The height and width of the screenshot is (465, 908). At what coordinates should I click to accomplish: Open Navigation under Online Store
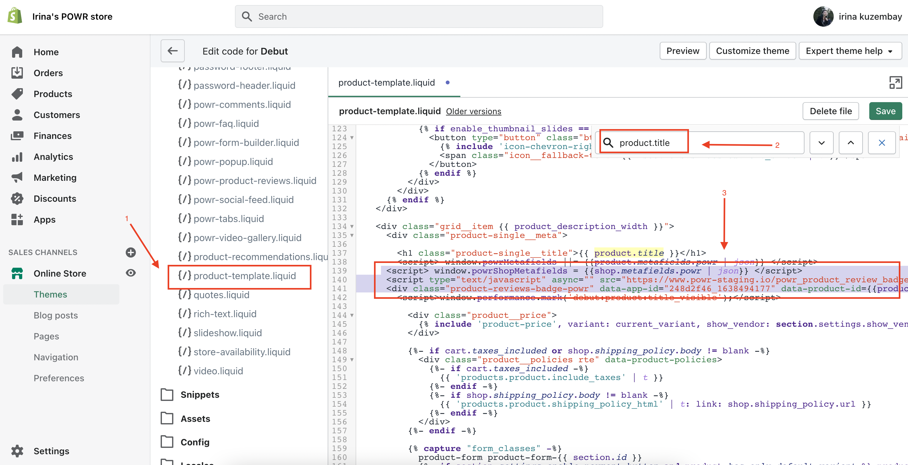tap(56, 357)
